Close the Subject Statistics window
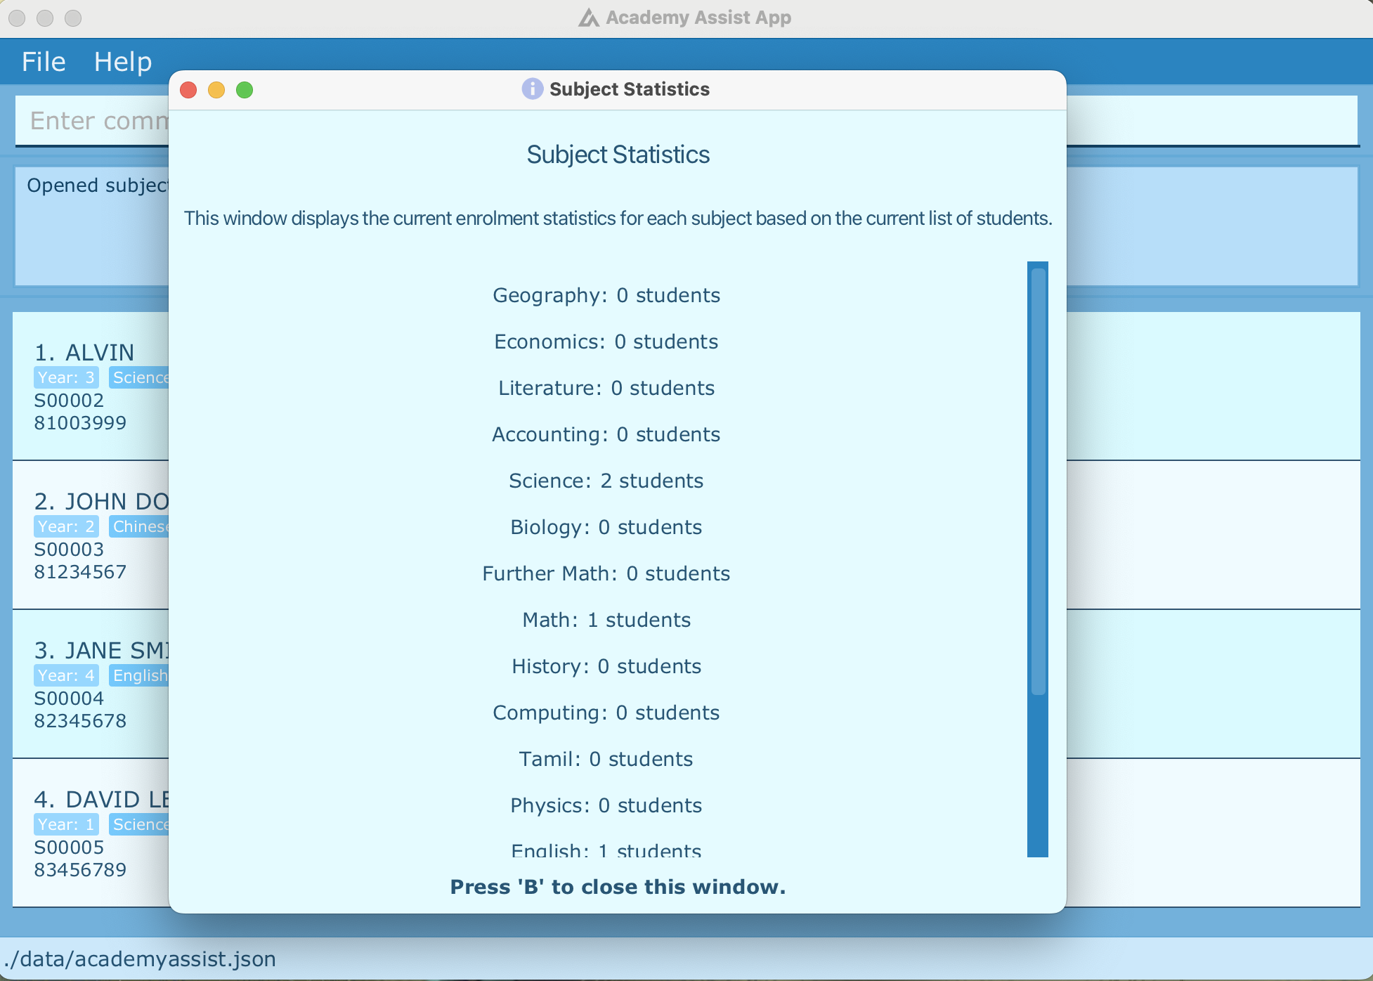Screen dimensions: 1373x981 pyautogui.click(x=188, y=90)
